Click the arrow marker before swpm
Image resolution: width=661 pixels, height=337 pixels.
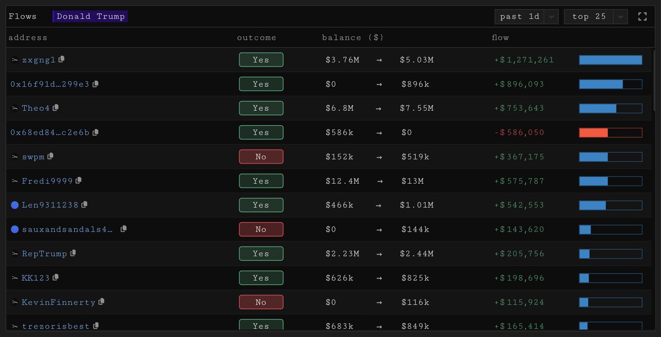point(14,157)
